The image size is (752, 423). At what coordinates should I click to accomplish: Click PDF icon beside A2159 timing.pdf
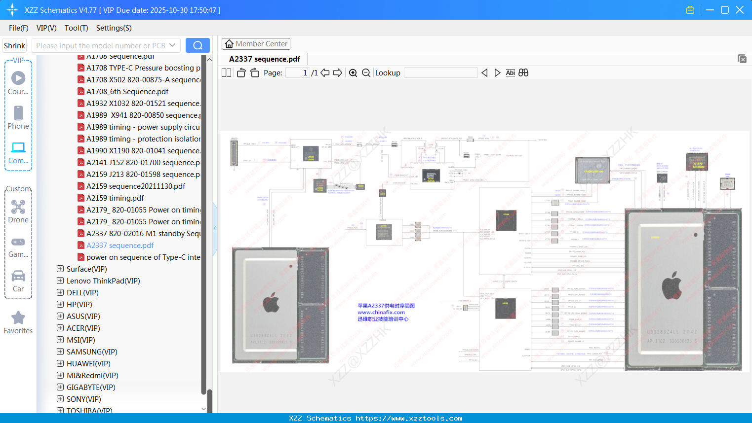81,198
